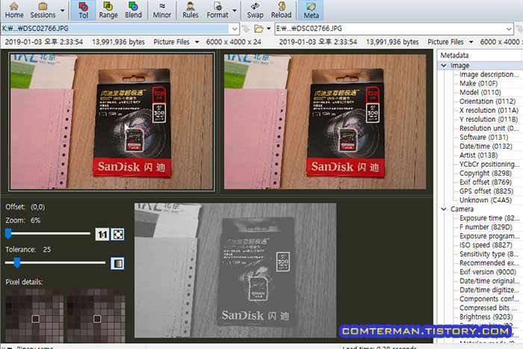Expand the Format dropdown arrow
The image size is (523, 349).
coord(235,10)
